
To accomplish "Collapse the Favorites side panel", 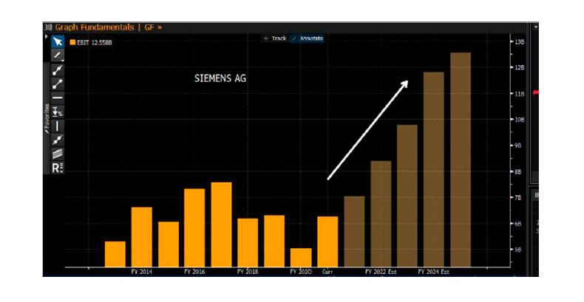I will coord(47,118).
